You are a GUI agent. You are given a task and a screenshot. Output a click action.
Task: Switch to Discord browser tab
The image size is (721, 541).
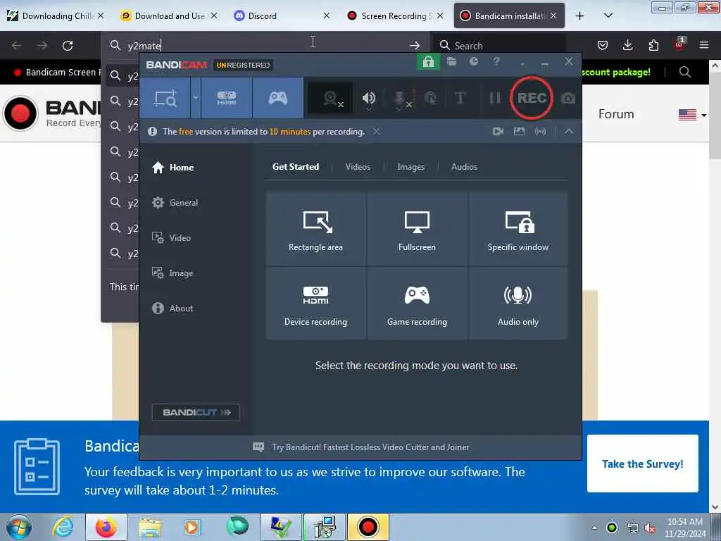coord(282,16)
